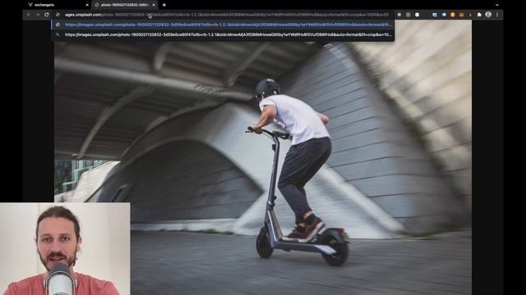Expand the tab search dropdown arrow

[497, 5]
